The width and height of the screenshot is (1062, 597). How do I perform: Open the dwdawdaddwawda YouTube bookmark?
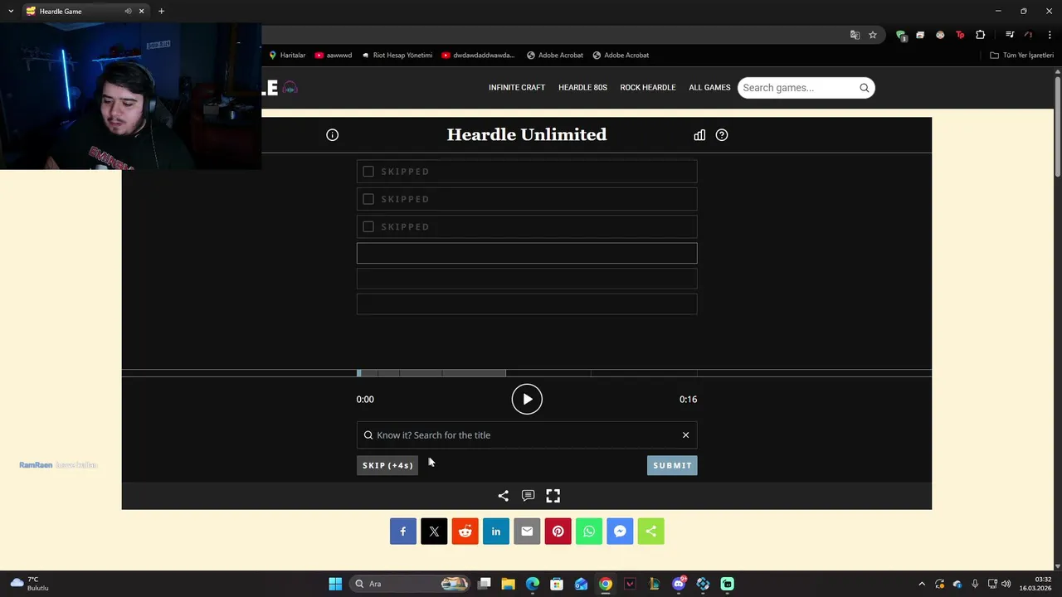478,56
